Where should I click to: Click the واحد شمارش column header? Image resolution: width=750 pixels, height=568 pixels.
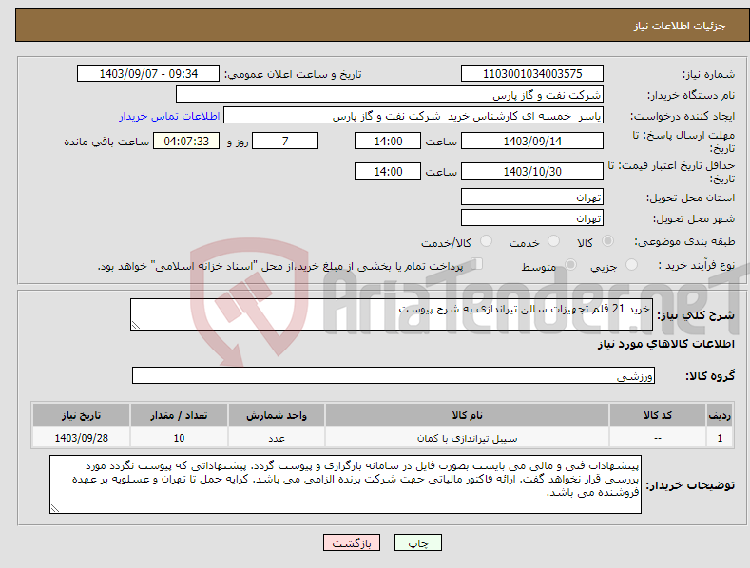pos(277,415)
